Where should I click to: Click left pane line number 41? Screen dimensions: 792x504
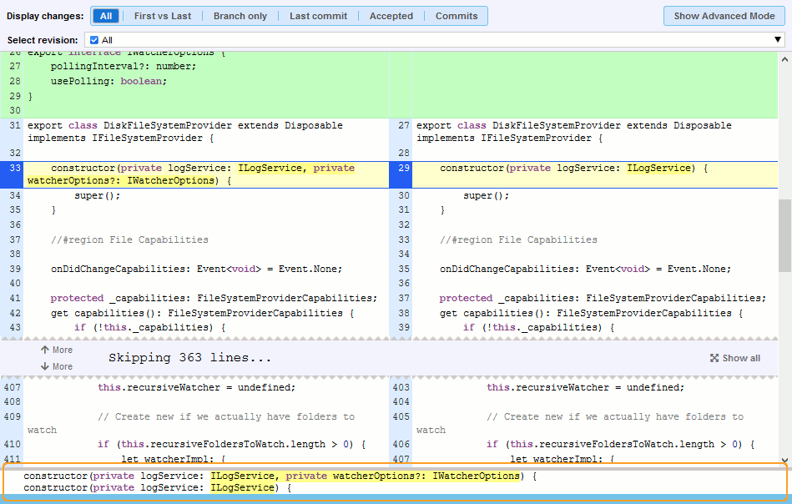14,298
